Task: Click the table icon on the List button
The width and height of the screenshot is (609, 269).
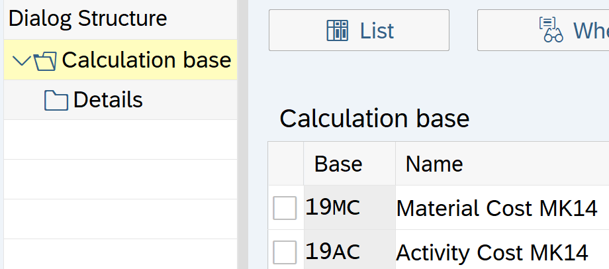Action: point(338,30)
